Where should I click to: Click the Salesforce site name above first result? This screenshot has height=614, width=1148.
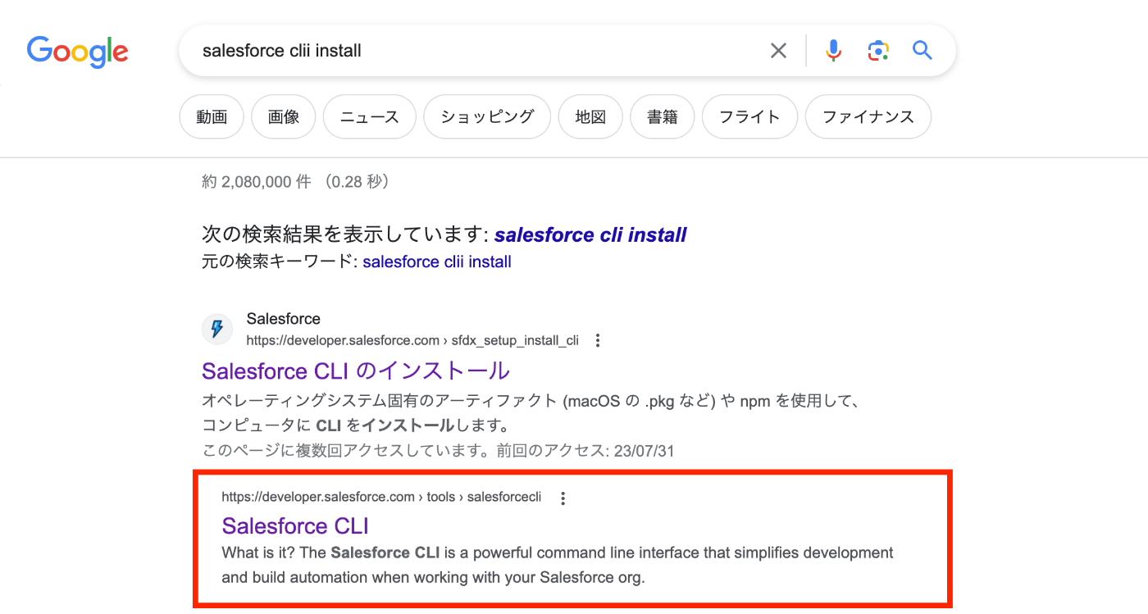coord(284,319)
